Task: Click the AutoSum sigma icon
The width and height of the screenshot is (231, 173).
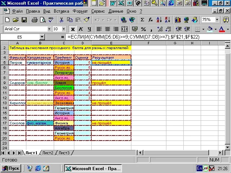Action: [142, 19]
